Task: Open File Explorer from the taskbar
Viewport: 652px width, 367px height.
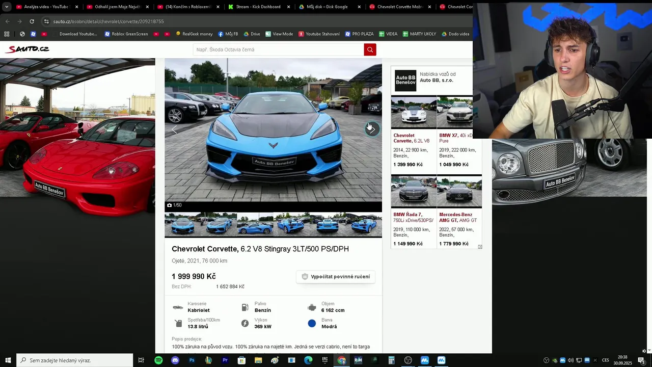Action: pos(258,360)
